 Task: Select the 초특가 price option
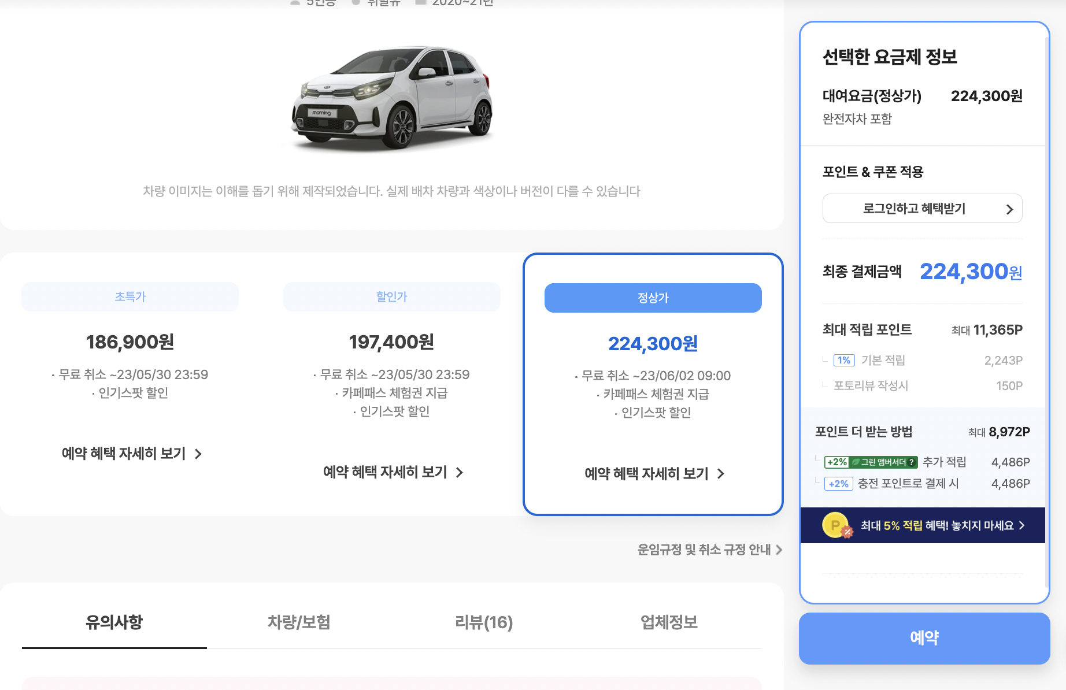pyautogui.click(x=130, y=296)
